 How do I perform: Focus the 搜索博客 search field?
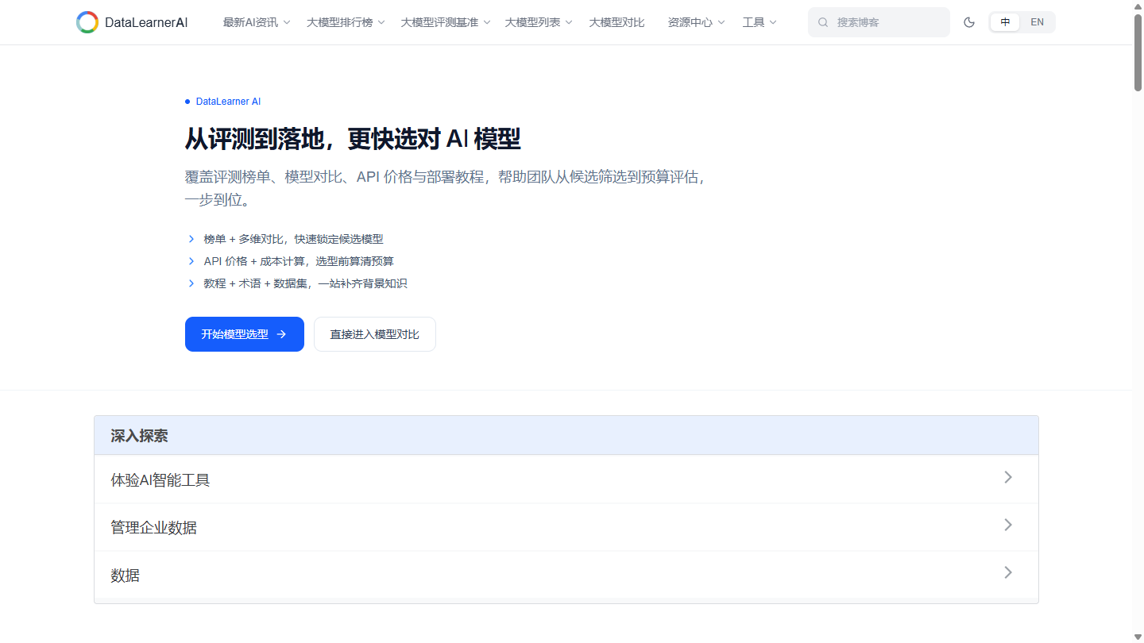879,22
